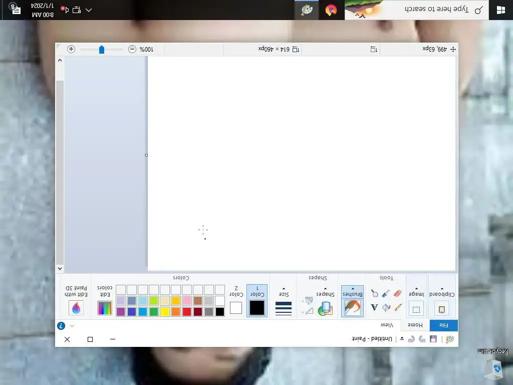
Task: Click the Type here to search box
Action: pyautogui.click(x=416, y=10)
